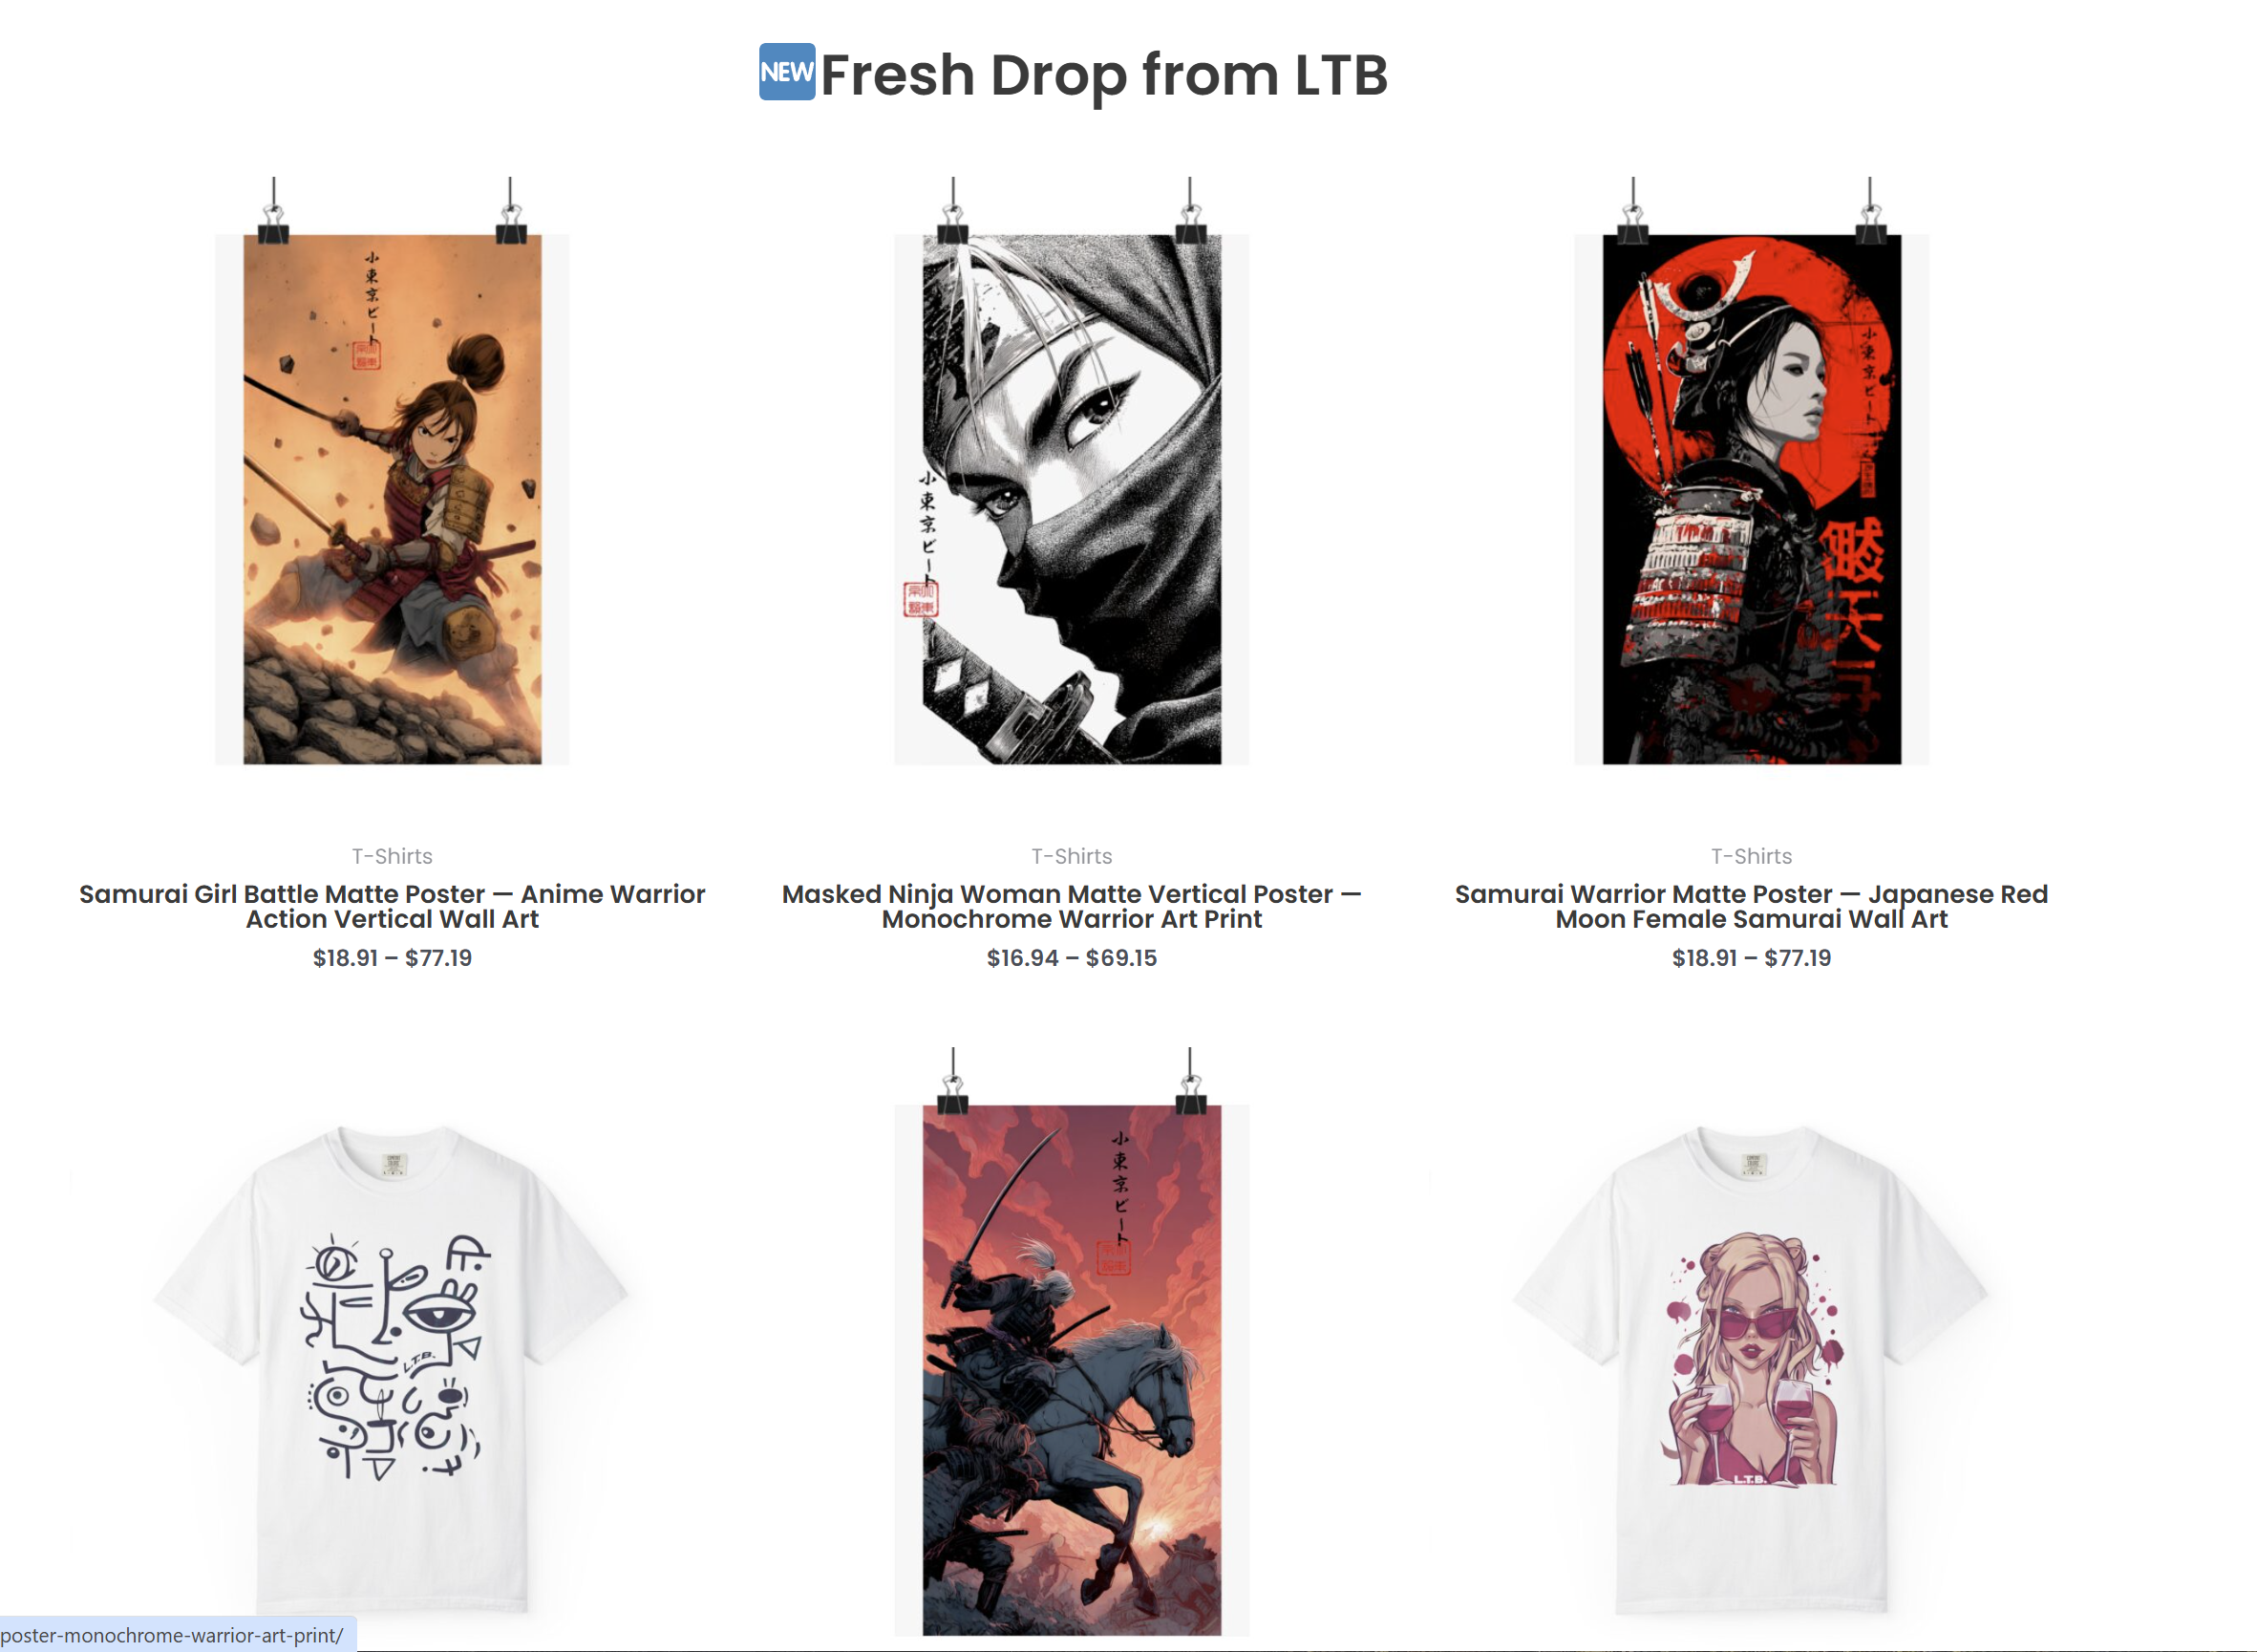
Task: Click the price under Samurai Warrior Red Moon poster
Action: pyautogui.click(x=1751, y=958)
